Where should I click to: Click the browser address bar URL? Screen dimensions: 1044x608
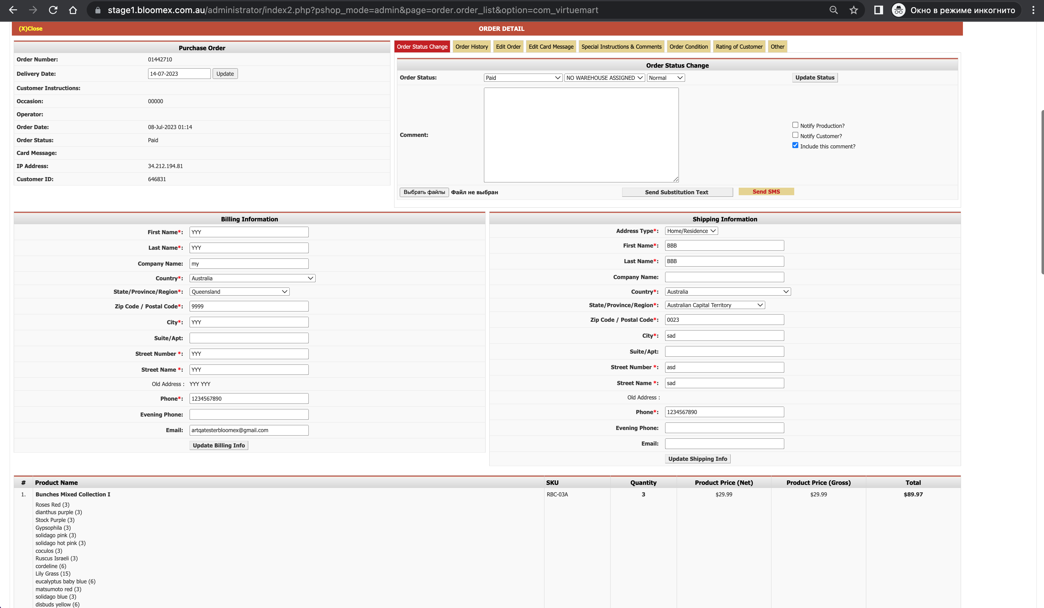click(x=353, y=10)
